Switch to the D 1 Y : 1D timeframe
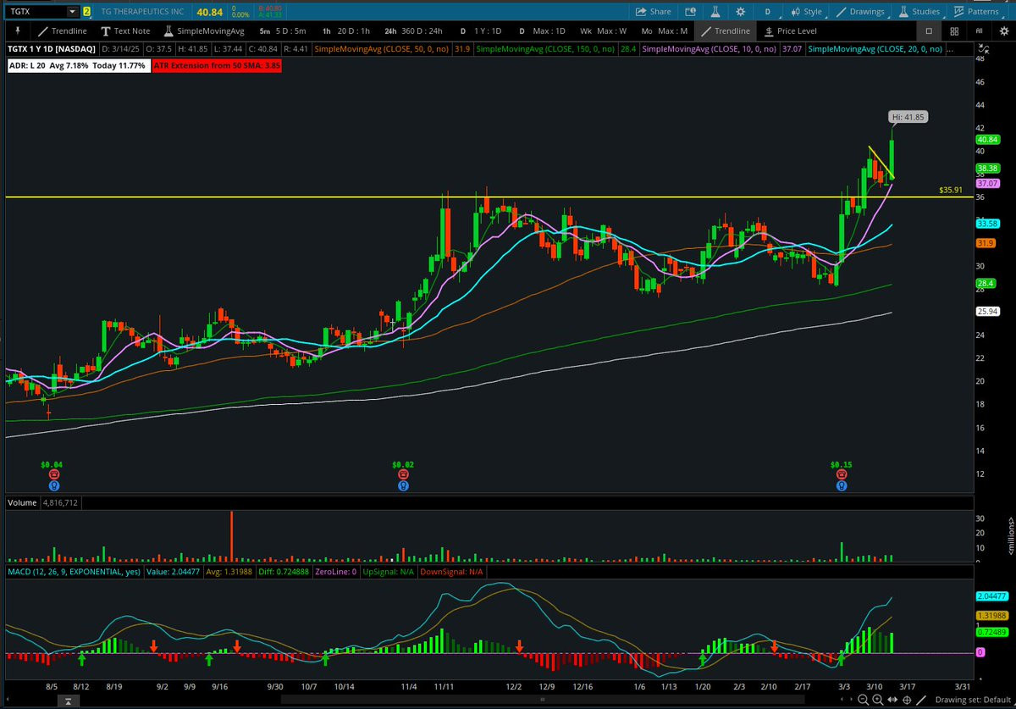This screenshot has width=1016, height=709. (x=480, y=30)
